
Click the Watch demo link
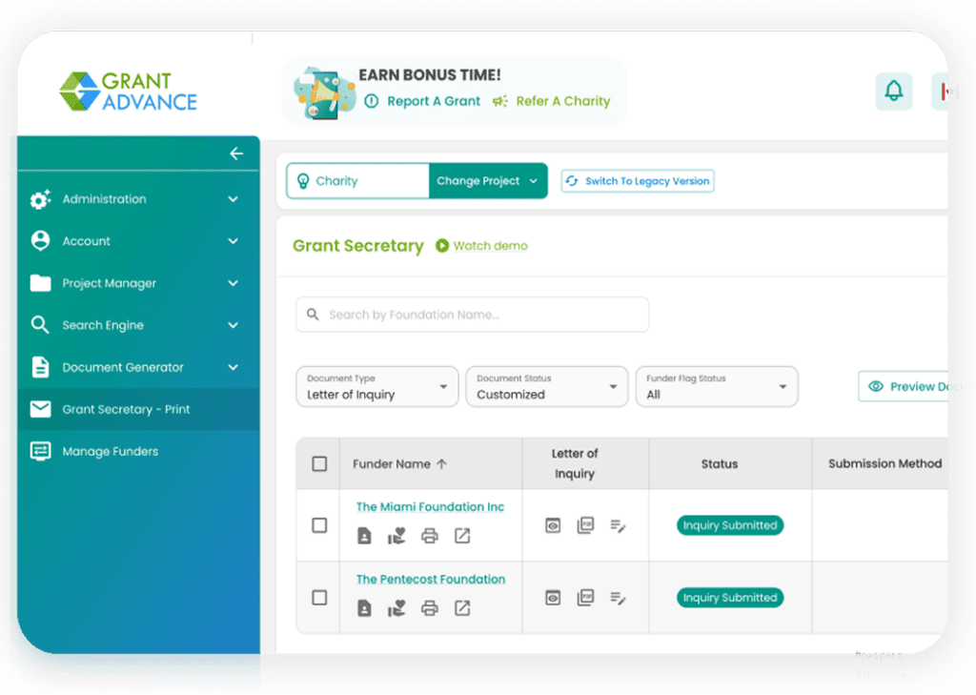(x=490, y=246)
